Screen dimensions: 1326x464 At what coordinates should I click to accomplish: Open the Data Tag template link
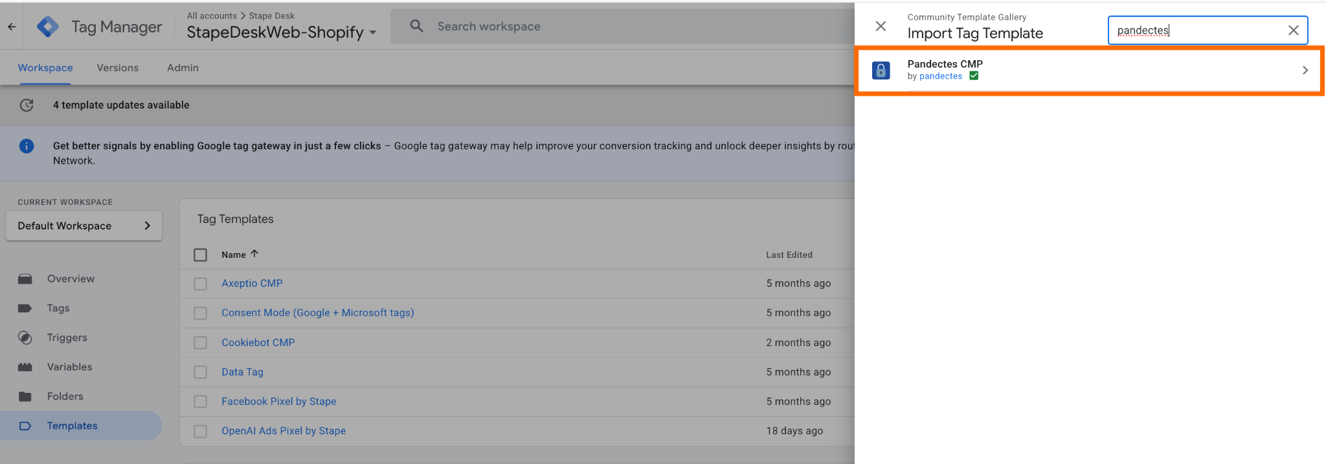(x=242, y=372)
